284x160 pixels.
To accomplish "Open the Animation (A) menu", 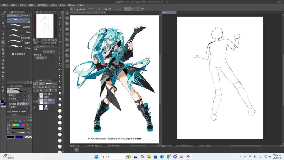I will [23, 5].
